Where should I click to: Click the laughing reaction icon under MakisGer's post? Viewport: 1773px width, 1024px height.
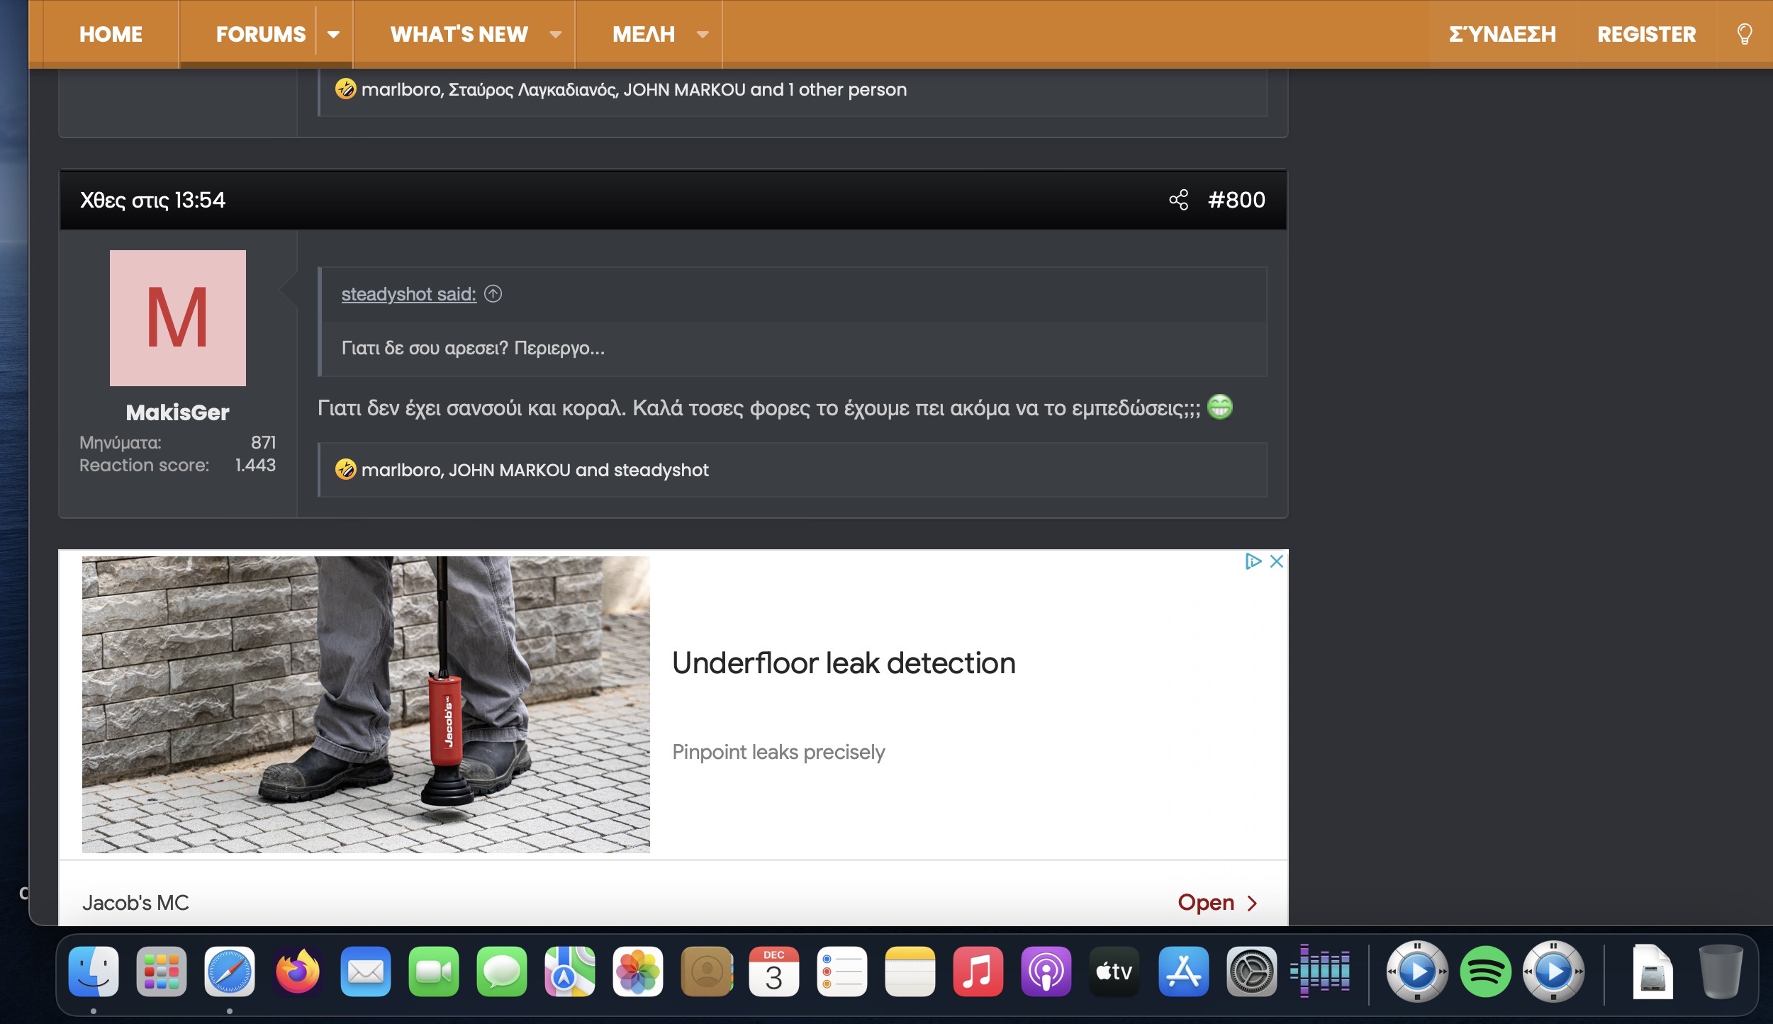point(345,469)
